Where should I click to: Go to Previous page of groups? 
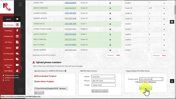(156, 55)
